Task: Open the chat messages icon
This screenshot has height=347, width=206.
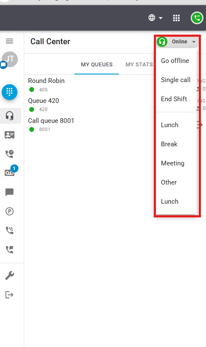Action: pos(9,192)
